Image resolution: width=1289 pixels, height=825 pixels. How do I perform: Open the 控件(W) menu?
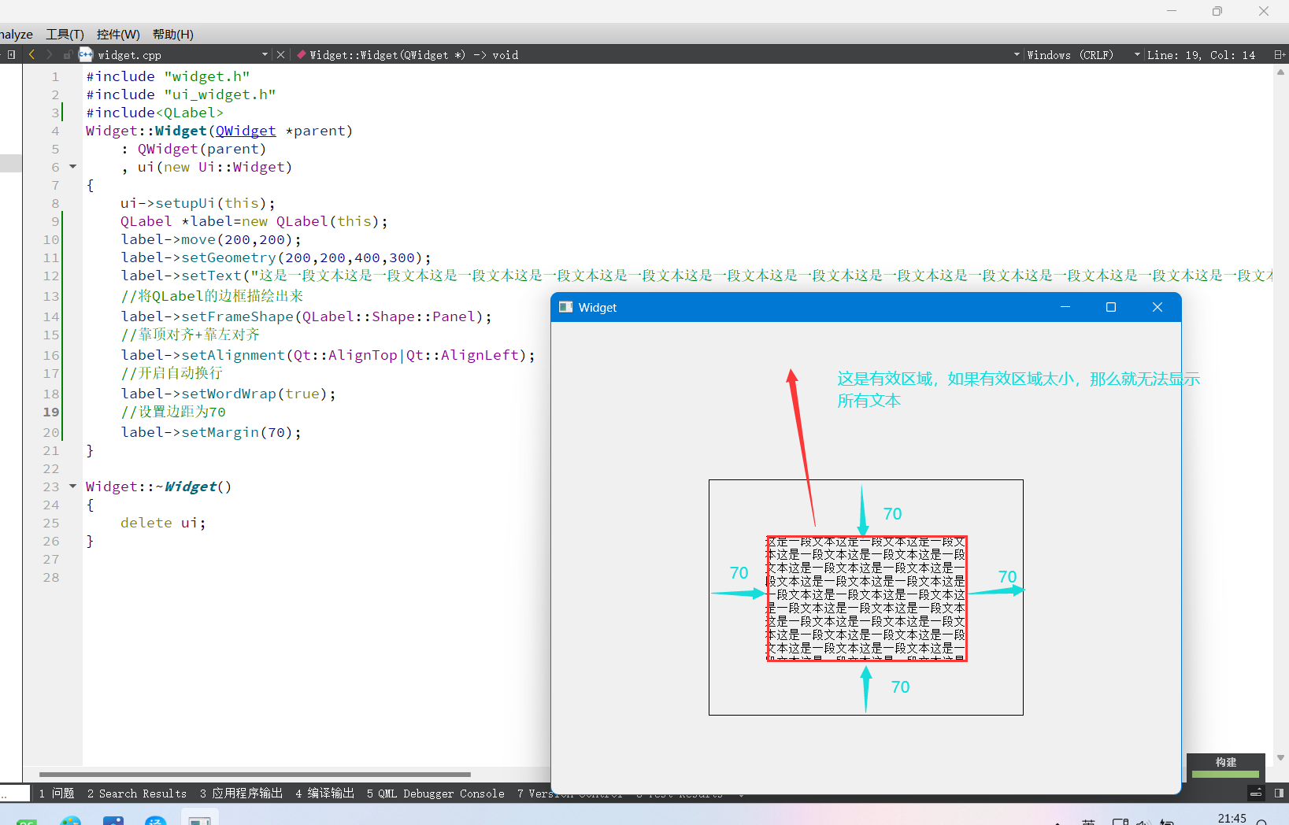[118, 34]
